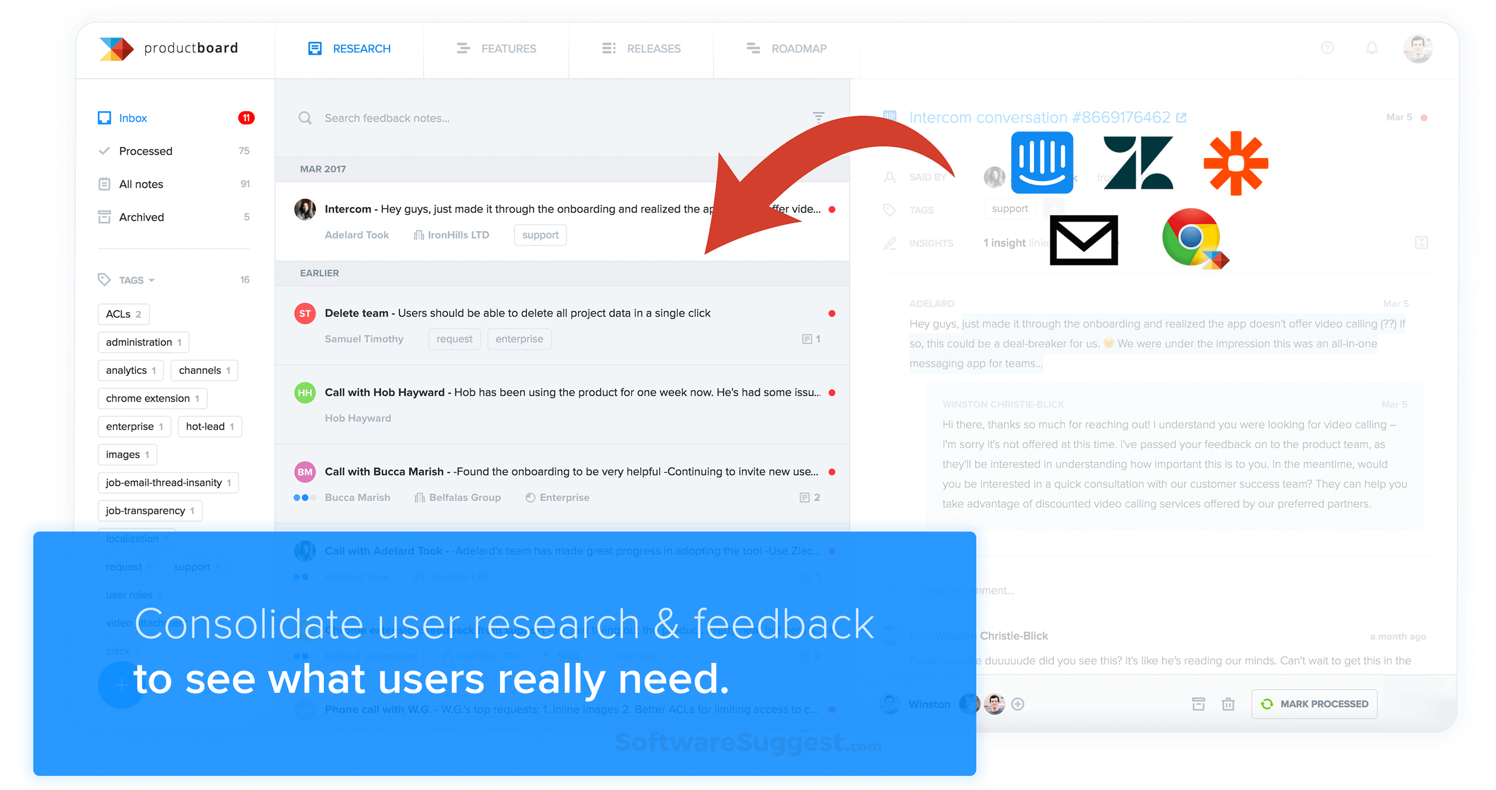Click the Mark Processed button

[1314, 704]
